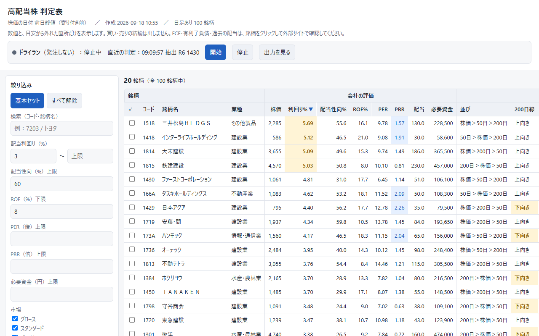Screen dimensions: 539x336
Task: Open the 守谷商会 stock row
Action: [x=331, y=306]
